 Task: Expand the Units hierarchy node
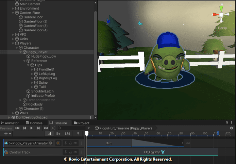(13, 39)
